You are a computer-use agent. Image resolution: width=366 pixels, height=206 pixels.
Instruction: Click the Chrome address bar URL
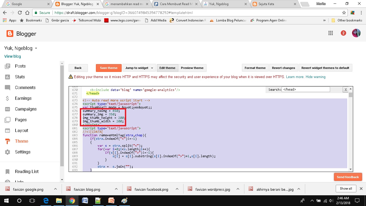(x=124, y=13)
